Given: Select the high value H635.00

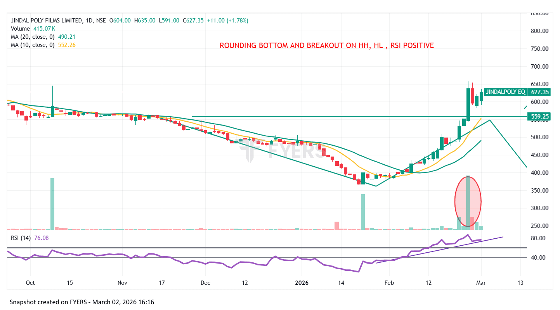Looking at the screenshot, I should click(145, 21).
